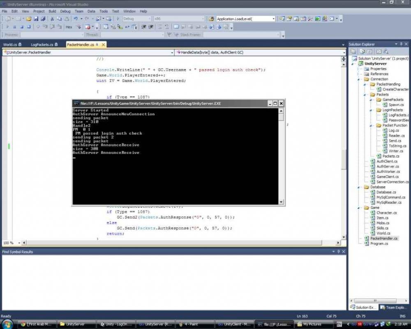Toggle Show All Files in Solution Explorer
Viewport: 411px width, 329px height.
tap(362, 52)
